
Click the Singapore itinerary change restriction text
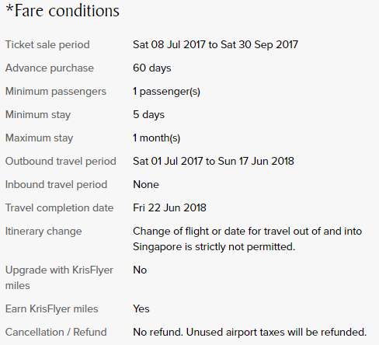(x=247, y=239)
